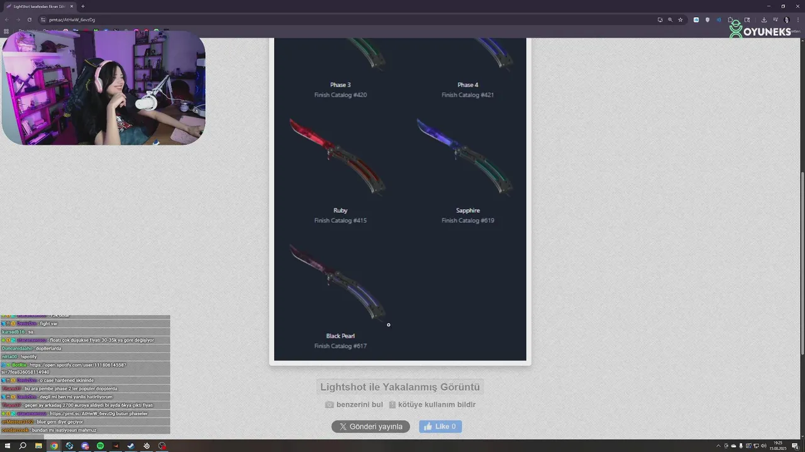Open the Windows notification center icon
Viewport: 805px width, 452px height.
[x=797, y=446]
